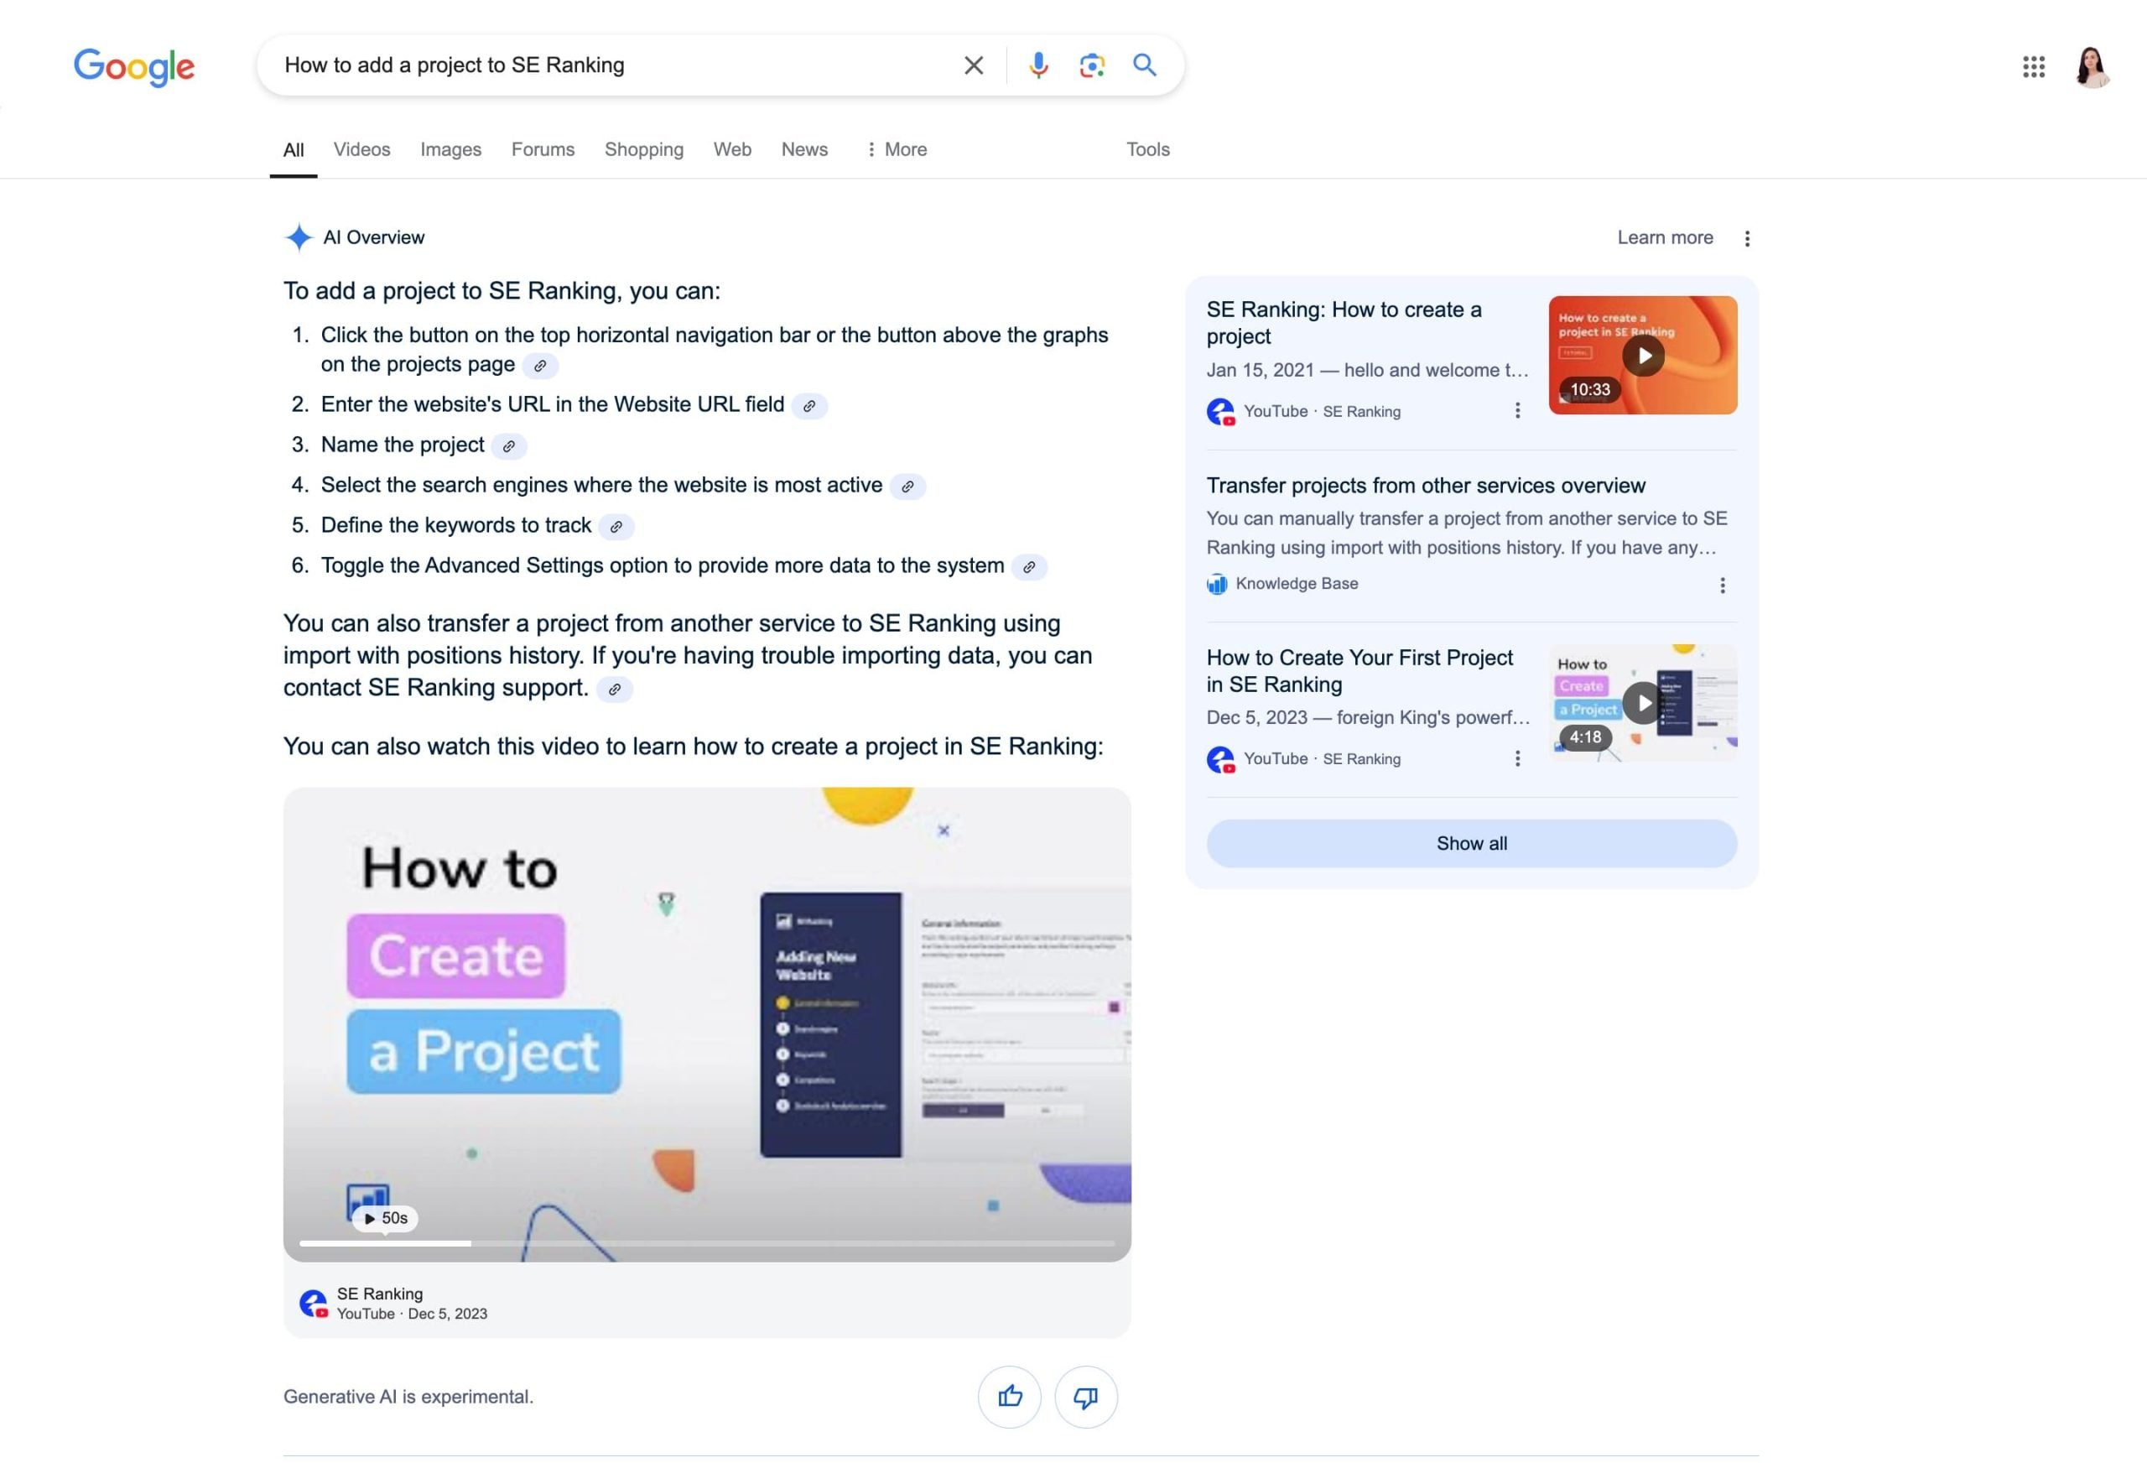Play the 10:33 video thumbnail
Viewport: 2147px width, 1468px height.
1643,356
